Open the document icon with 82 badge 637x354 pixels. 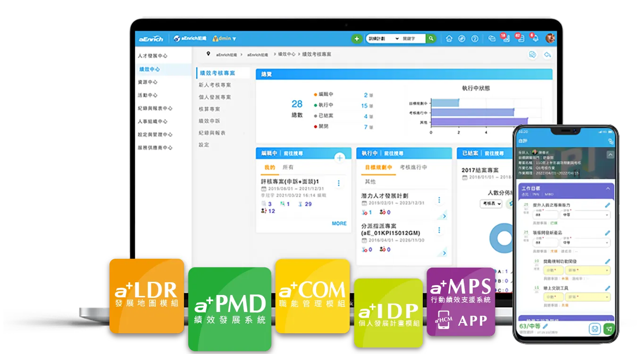point(521,39)
